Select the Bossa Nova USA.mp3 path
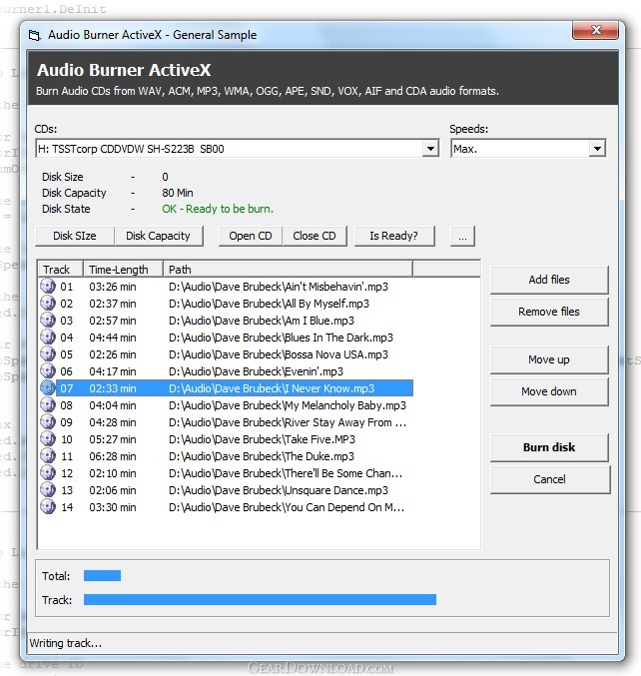 [x=279, y=354]
